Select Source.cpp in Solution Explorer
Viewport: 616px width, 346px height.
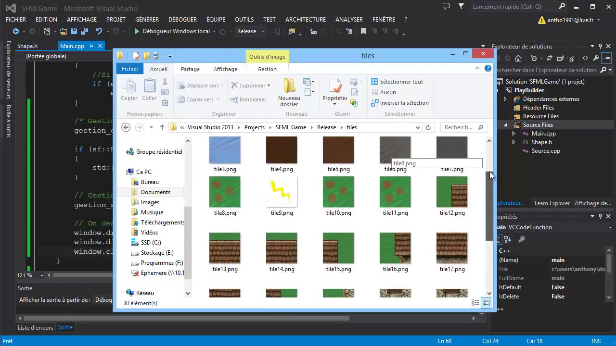[x=546, y=151]
